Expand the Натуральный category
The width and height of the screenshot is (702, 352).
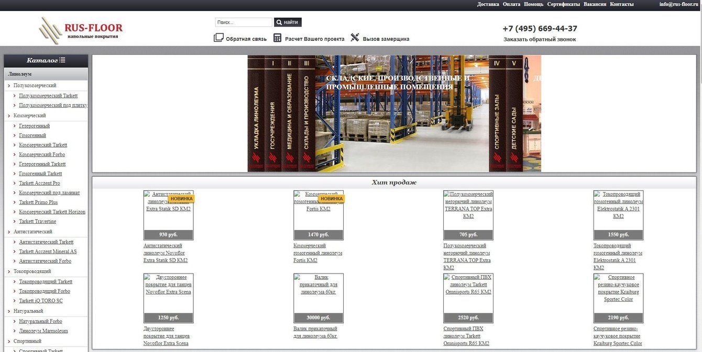[x=28, y=311]
